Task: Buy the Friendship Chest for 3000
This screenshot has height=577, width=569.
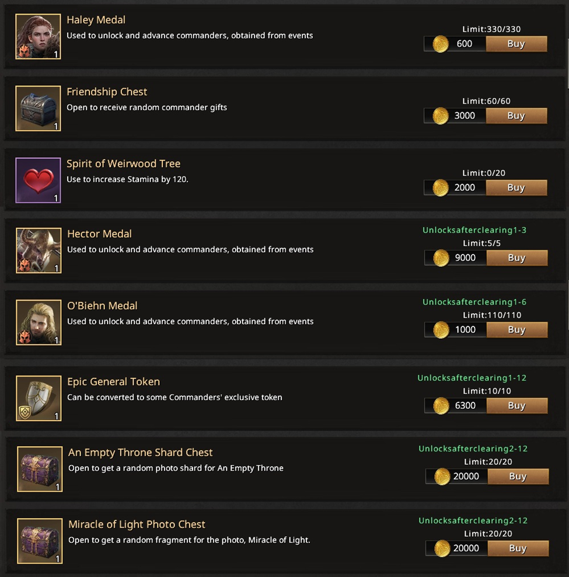Action: point(516,116)
